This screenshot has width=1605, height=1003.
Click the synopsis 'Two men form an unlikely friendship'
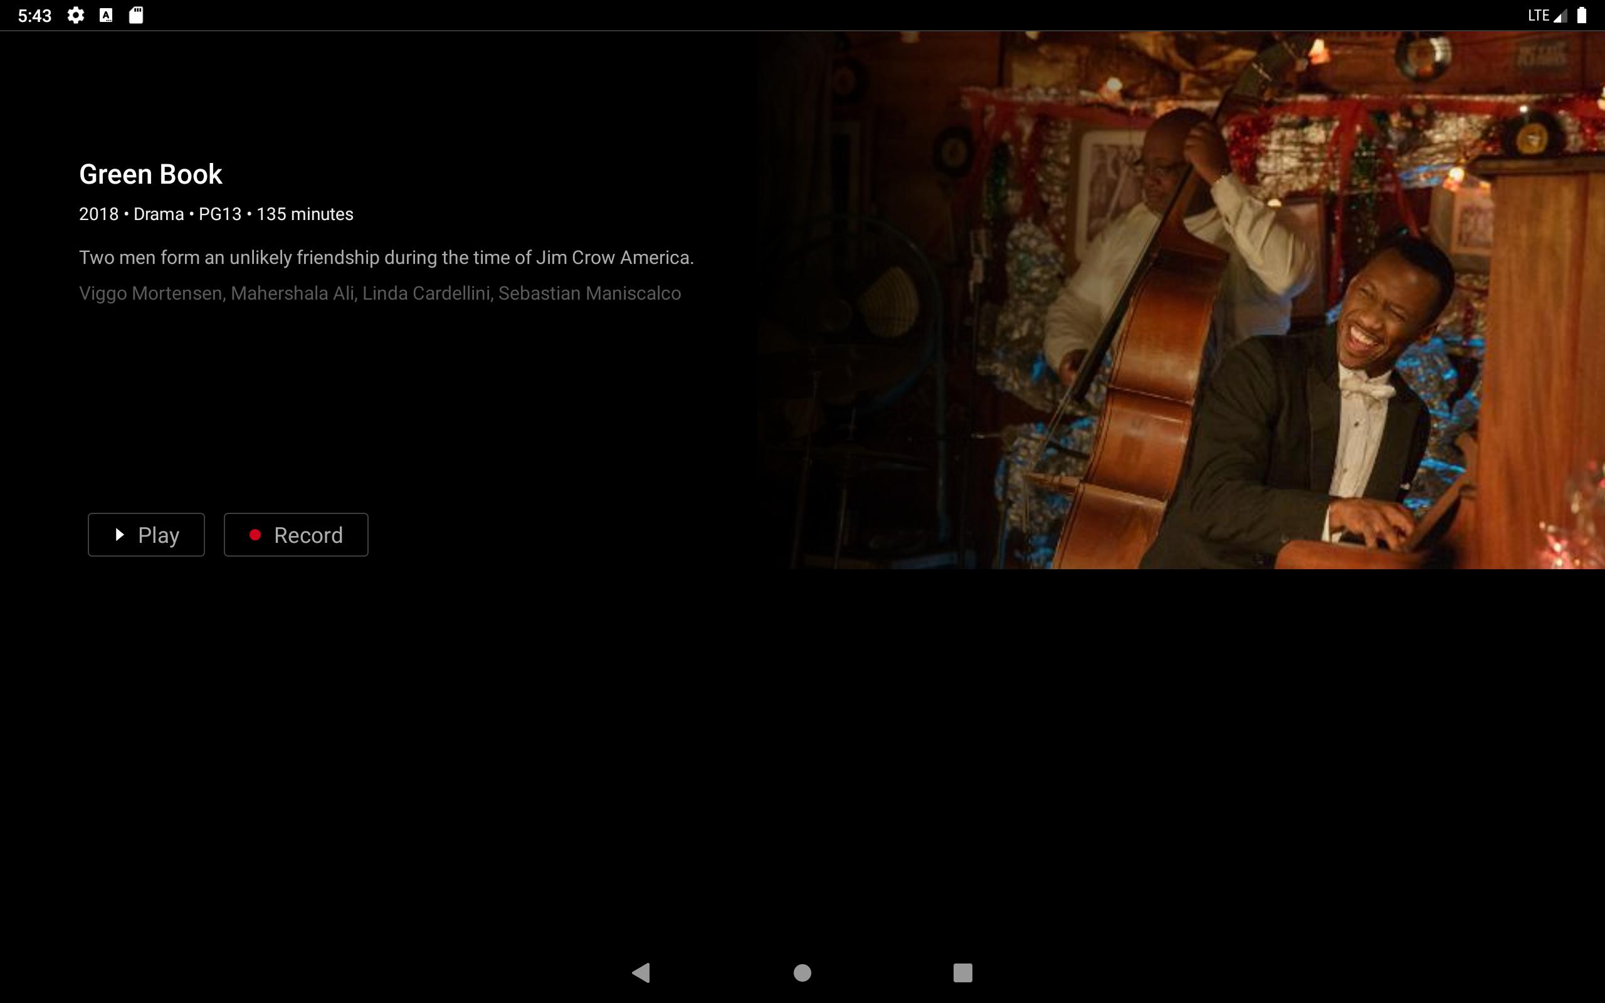[x=387, y=258]
